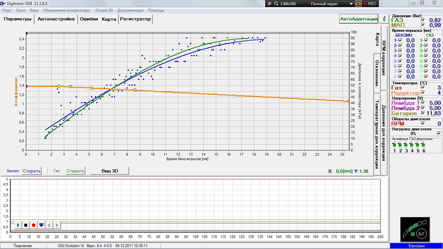
Task: Switch to the Автонастройка tab
Action: pos(56,19)
